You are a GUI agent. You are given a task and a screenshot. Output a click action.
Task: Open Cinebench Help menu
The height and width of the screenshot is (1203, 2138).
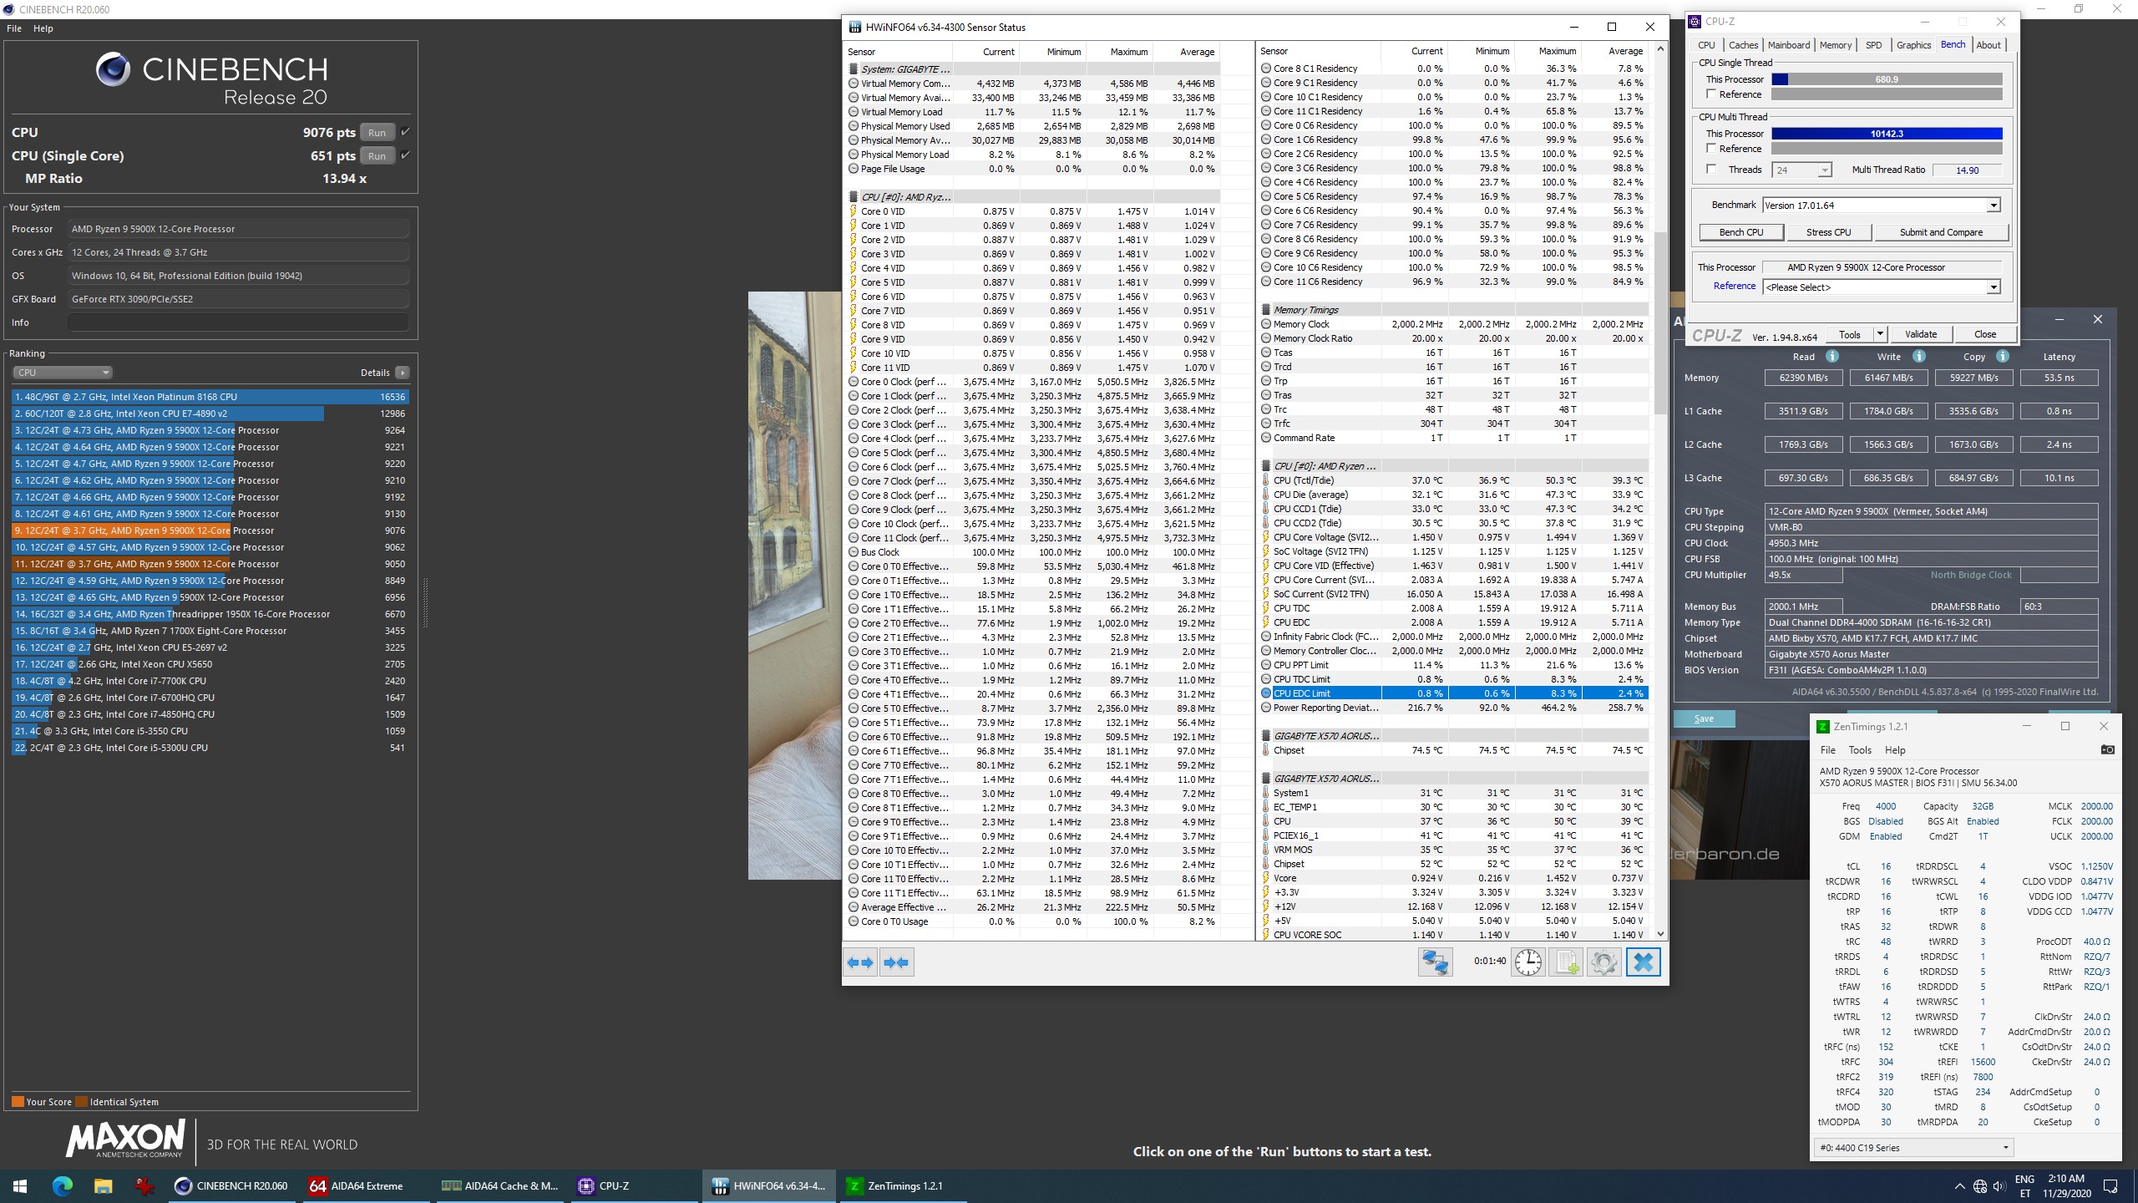click(x=43, y=28)
